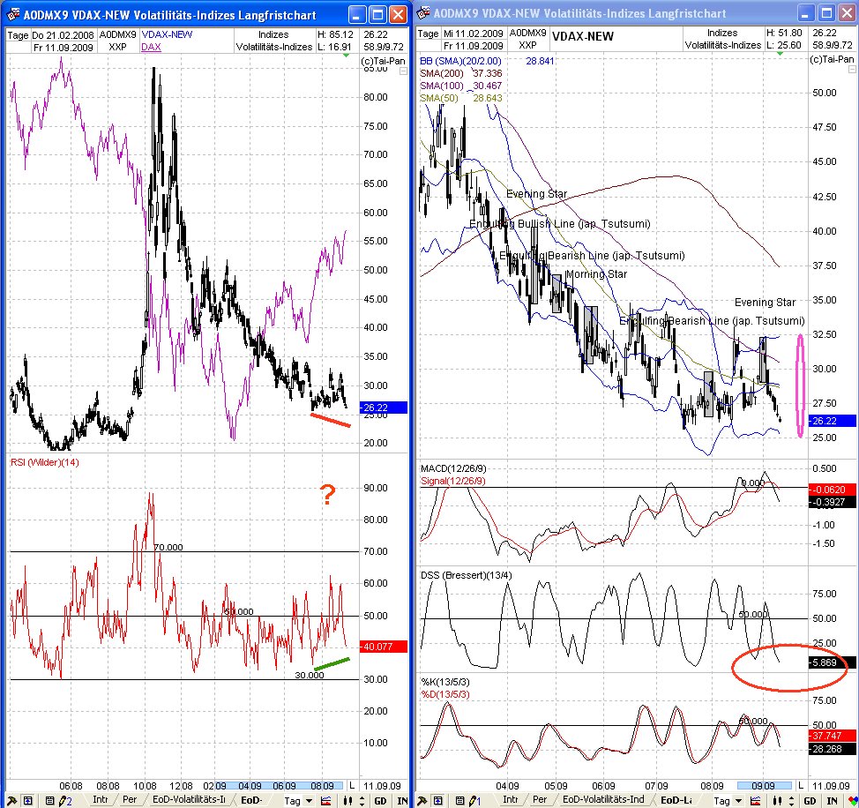
Task: Click the colored hearts icon in right window toolbar
Action: tap(852, 801)
